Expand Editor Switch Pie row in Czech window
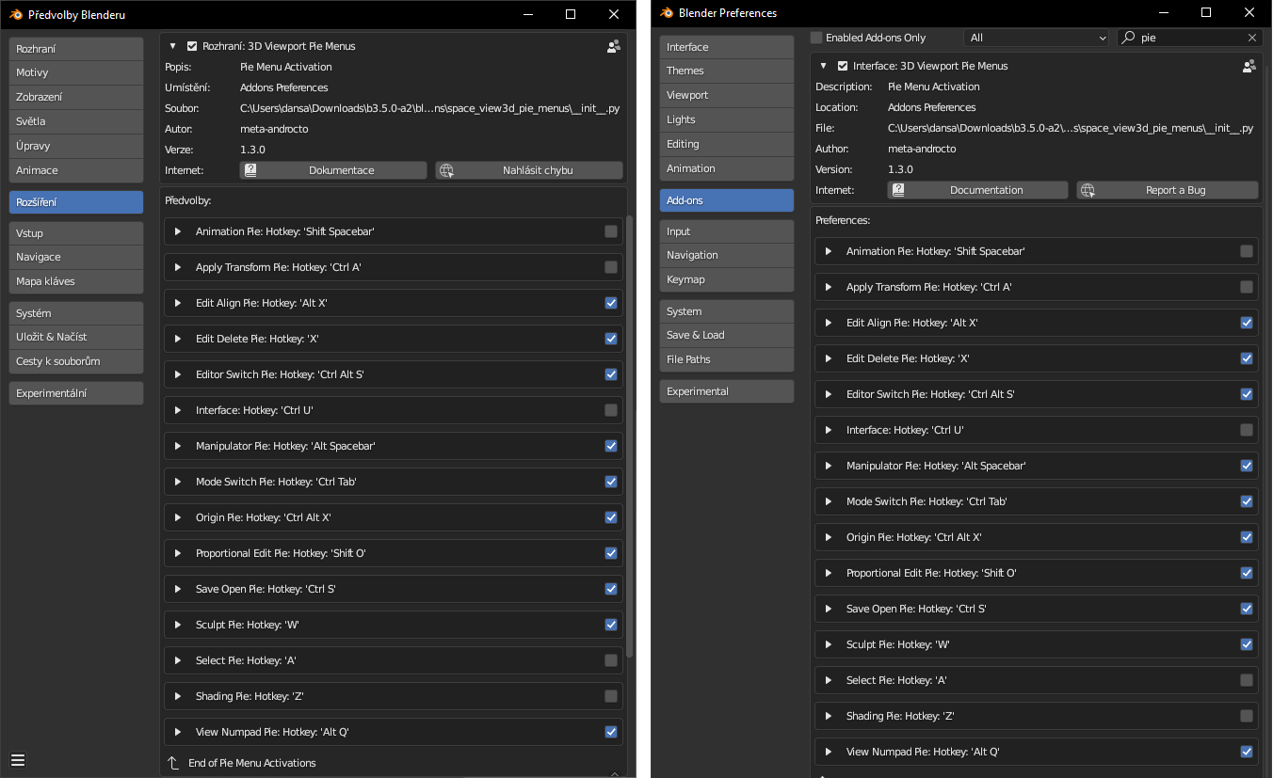The image size is (1273, 778). point(178,374)
